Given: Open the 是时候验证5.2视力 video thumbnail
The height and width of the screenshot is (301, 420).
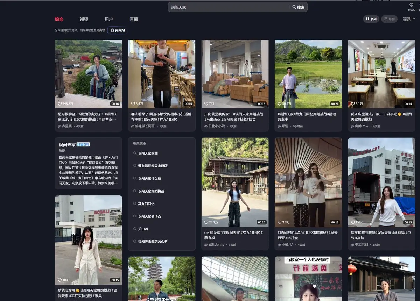Looking at the screenshot, I should [x=89, y=74].
